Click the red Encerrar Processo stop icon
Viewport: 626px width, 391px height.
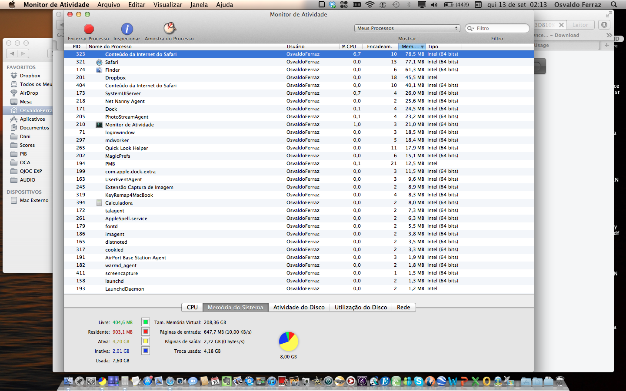(89, 29)
